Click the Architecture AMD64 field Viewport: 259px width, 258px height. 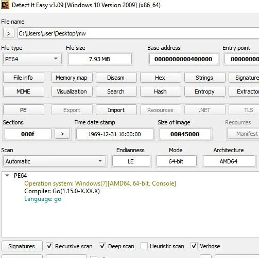229,161
